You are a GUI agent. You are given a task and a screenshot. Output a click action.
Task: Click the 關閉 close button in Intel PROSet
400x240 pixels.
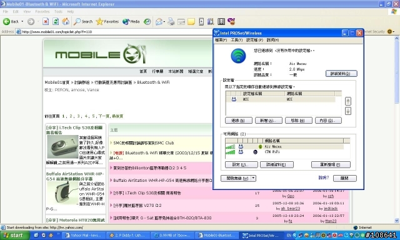point(345,178)
